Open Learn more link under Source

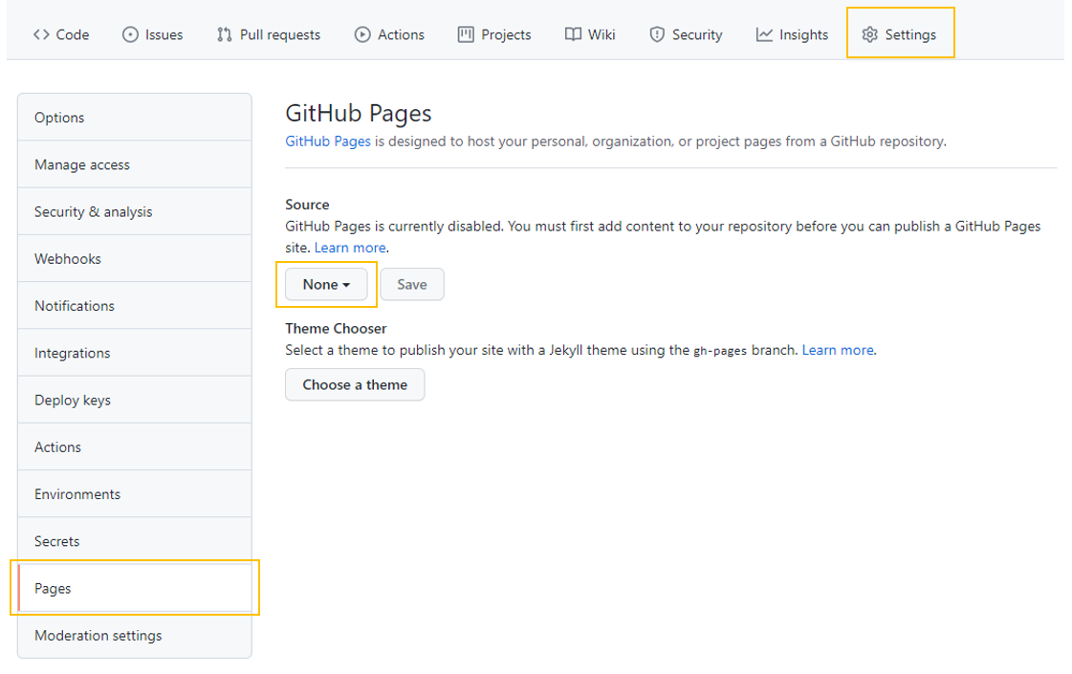(x=350, y=249)
